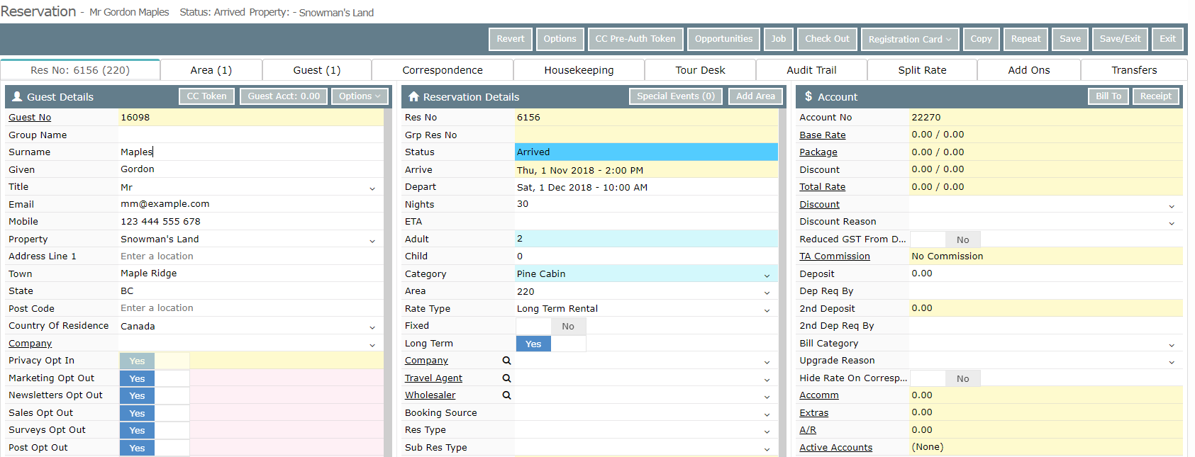This screenshot has width=1195, height=457.
Task: Switch to the Area (1) tab
Action: [211, 70]
